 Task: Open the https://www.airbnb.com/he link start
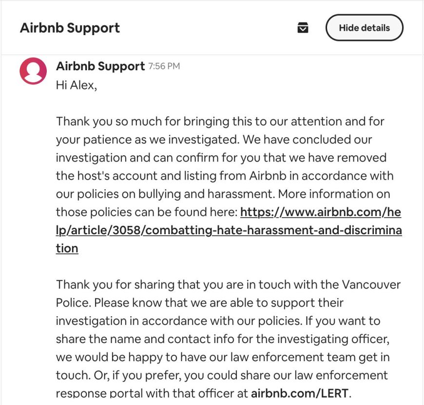click(x=321, y=212)
